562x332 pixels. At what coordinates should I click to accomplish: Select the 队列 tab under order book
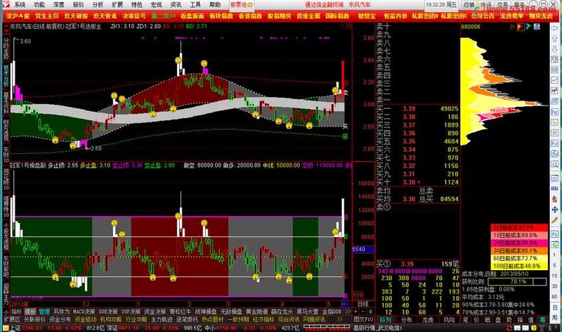coord(386,319)
